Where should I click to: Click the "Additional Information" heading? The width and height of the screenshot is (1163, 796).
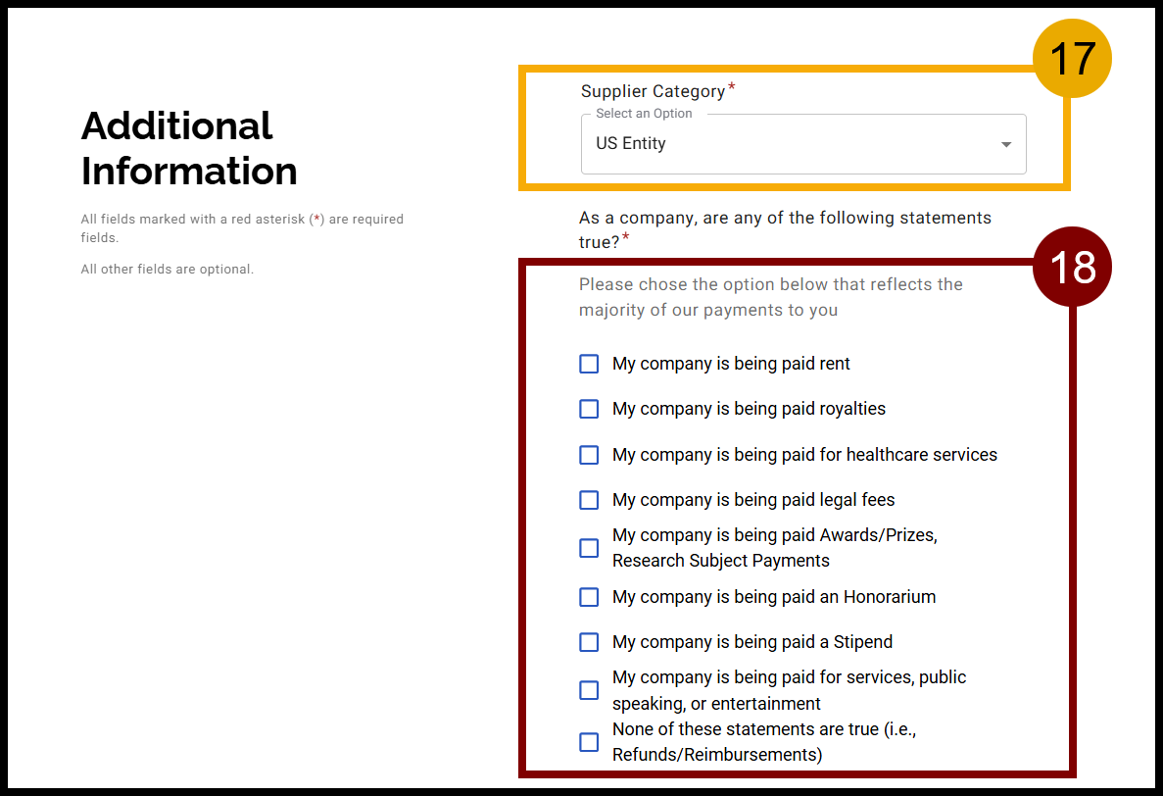tap(188, 148)
